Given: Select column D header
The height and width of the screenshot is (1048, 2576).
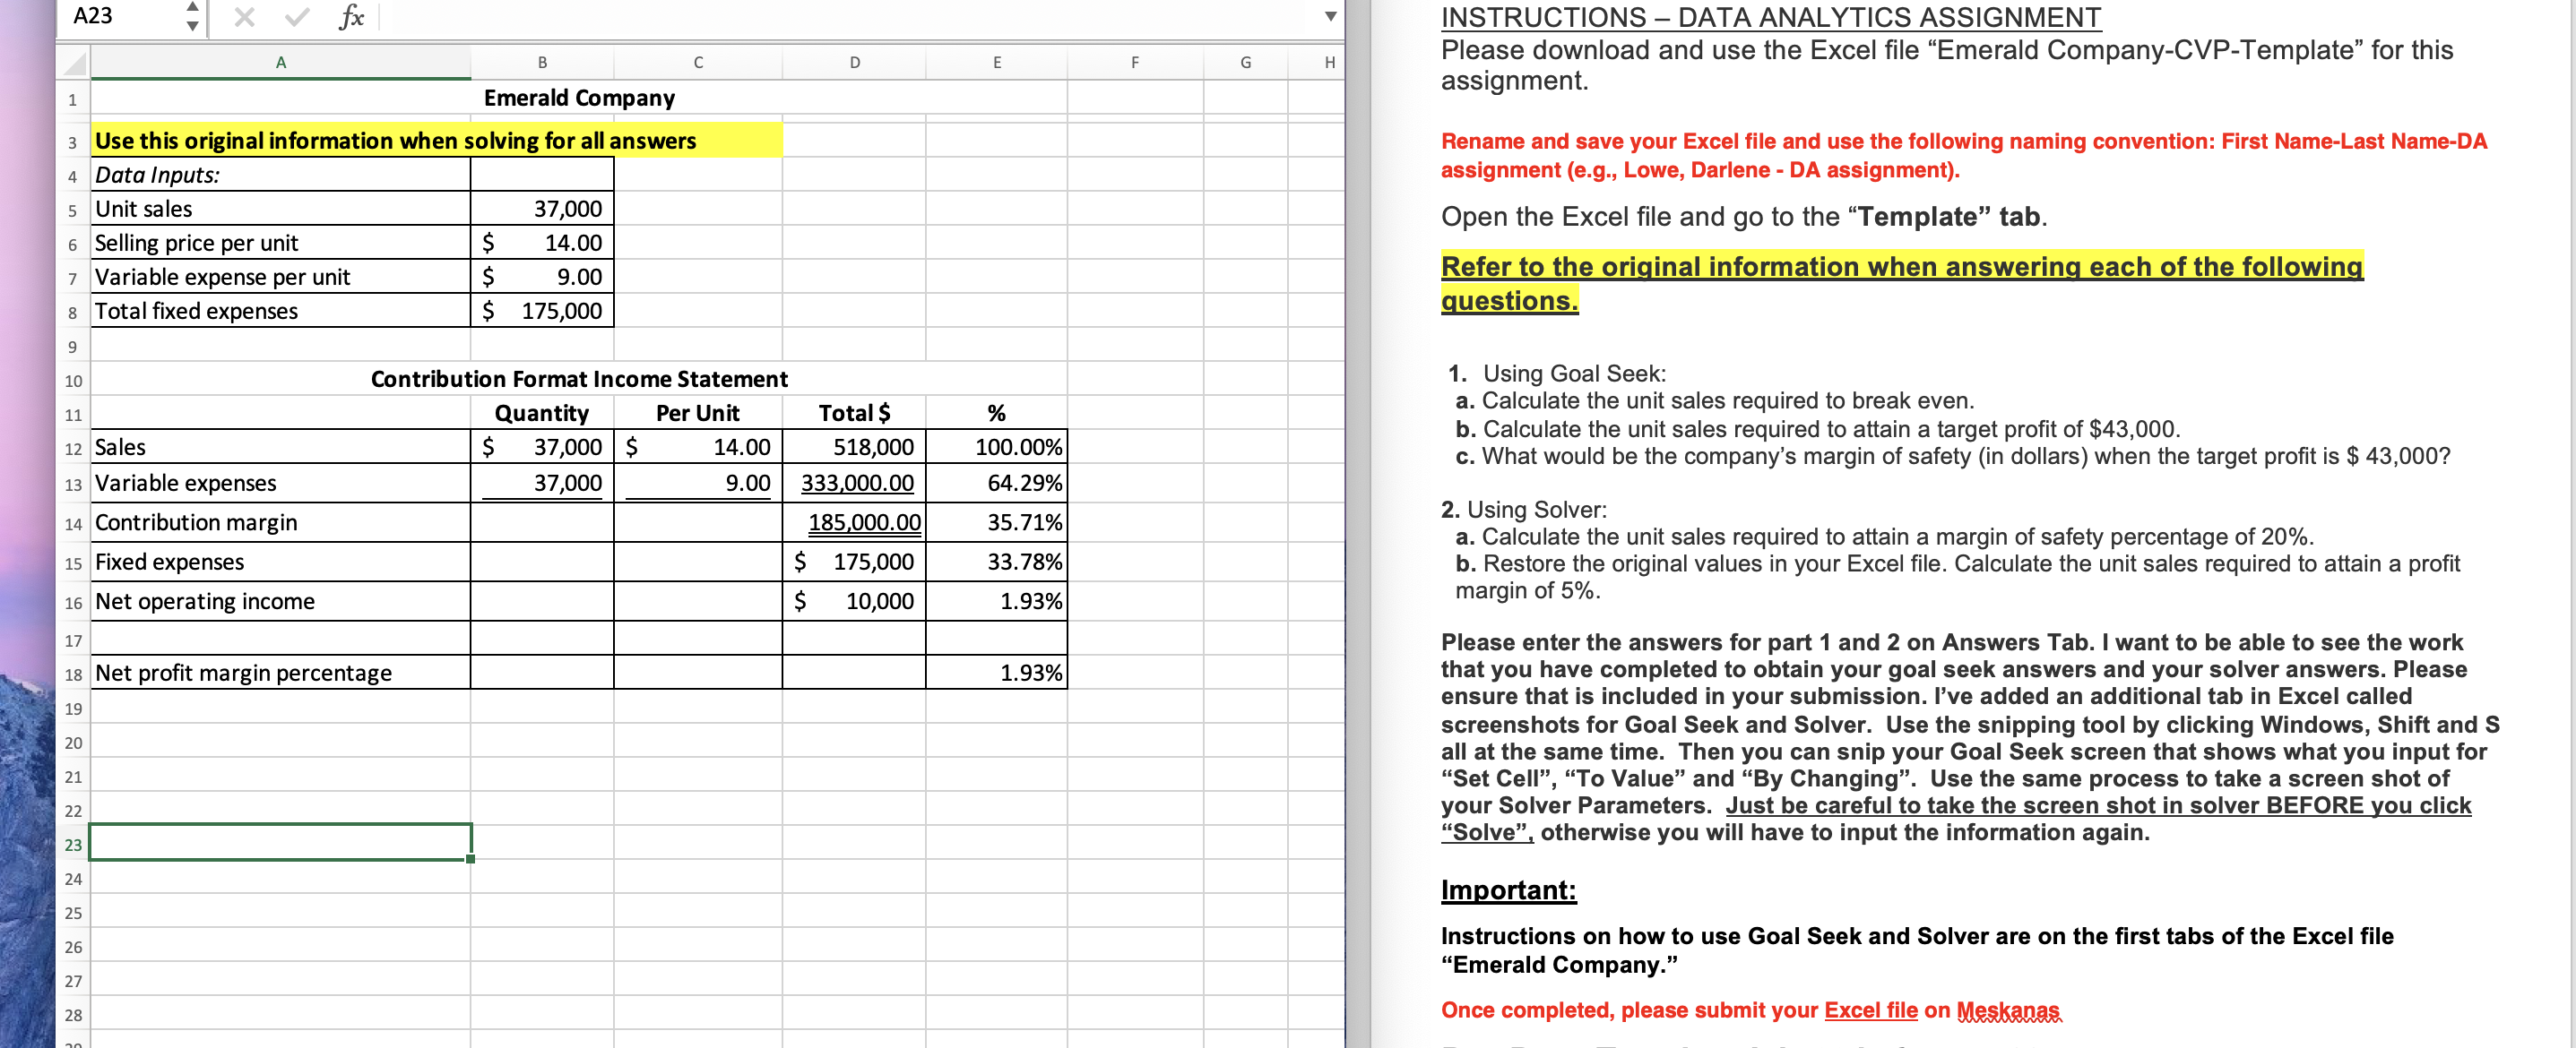Looking at the screenshot, I should [854, 63].
